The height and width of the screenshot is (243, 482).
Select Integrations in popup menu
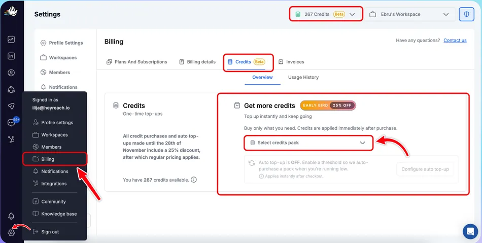50,184
